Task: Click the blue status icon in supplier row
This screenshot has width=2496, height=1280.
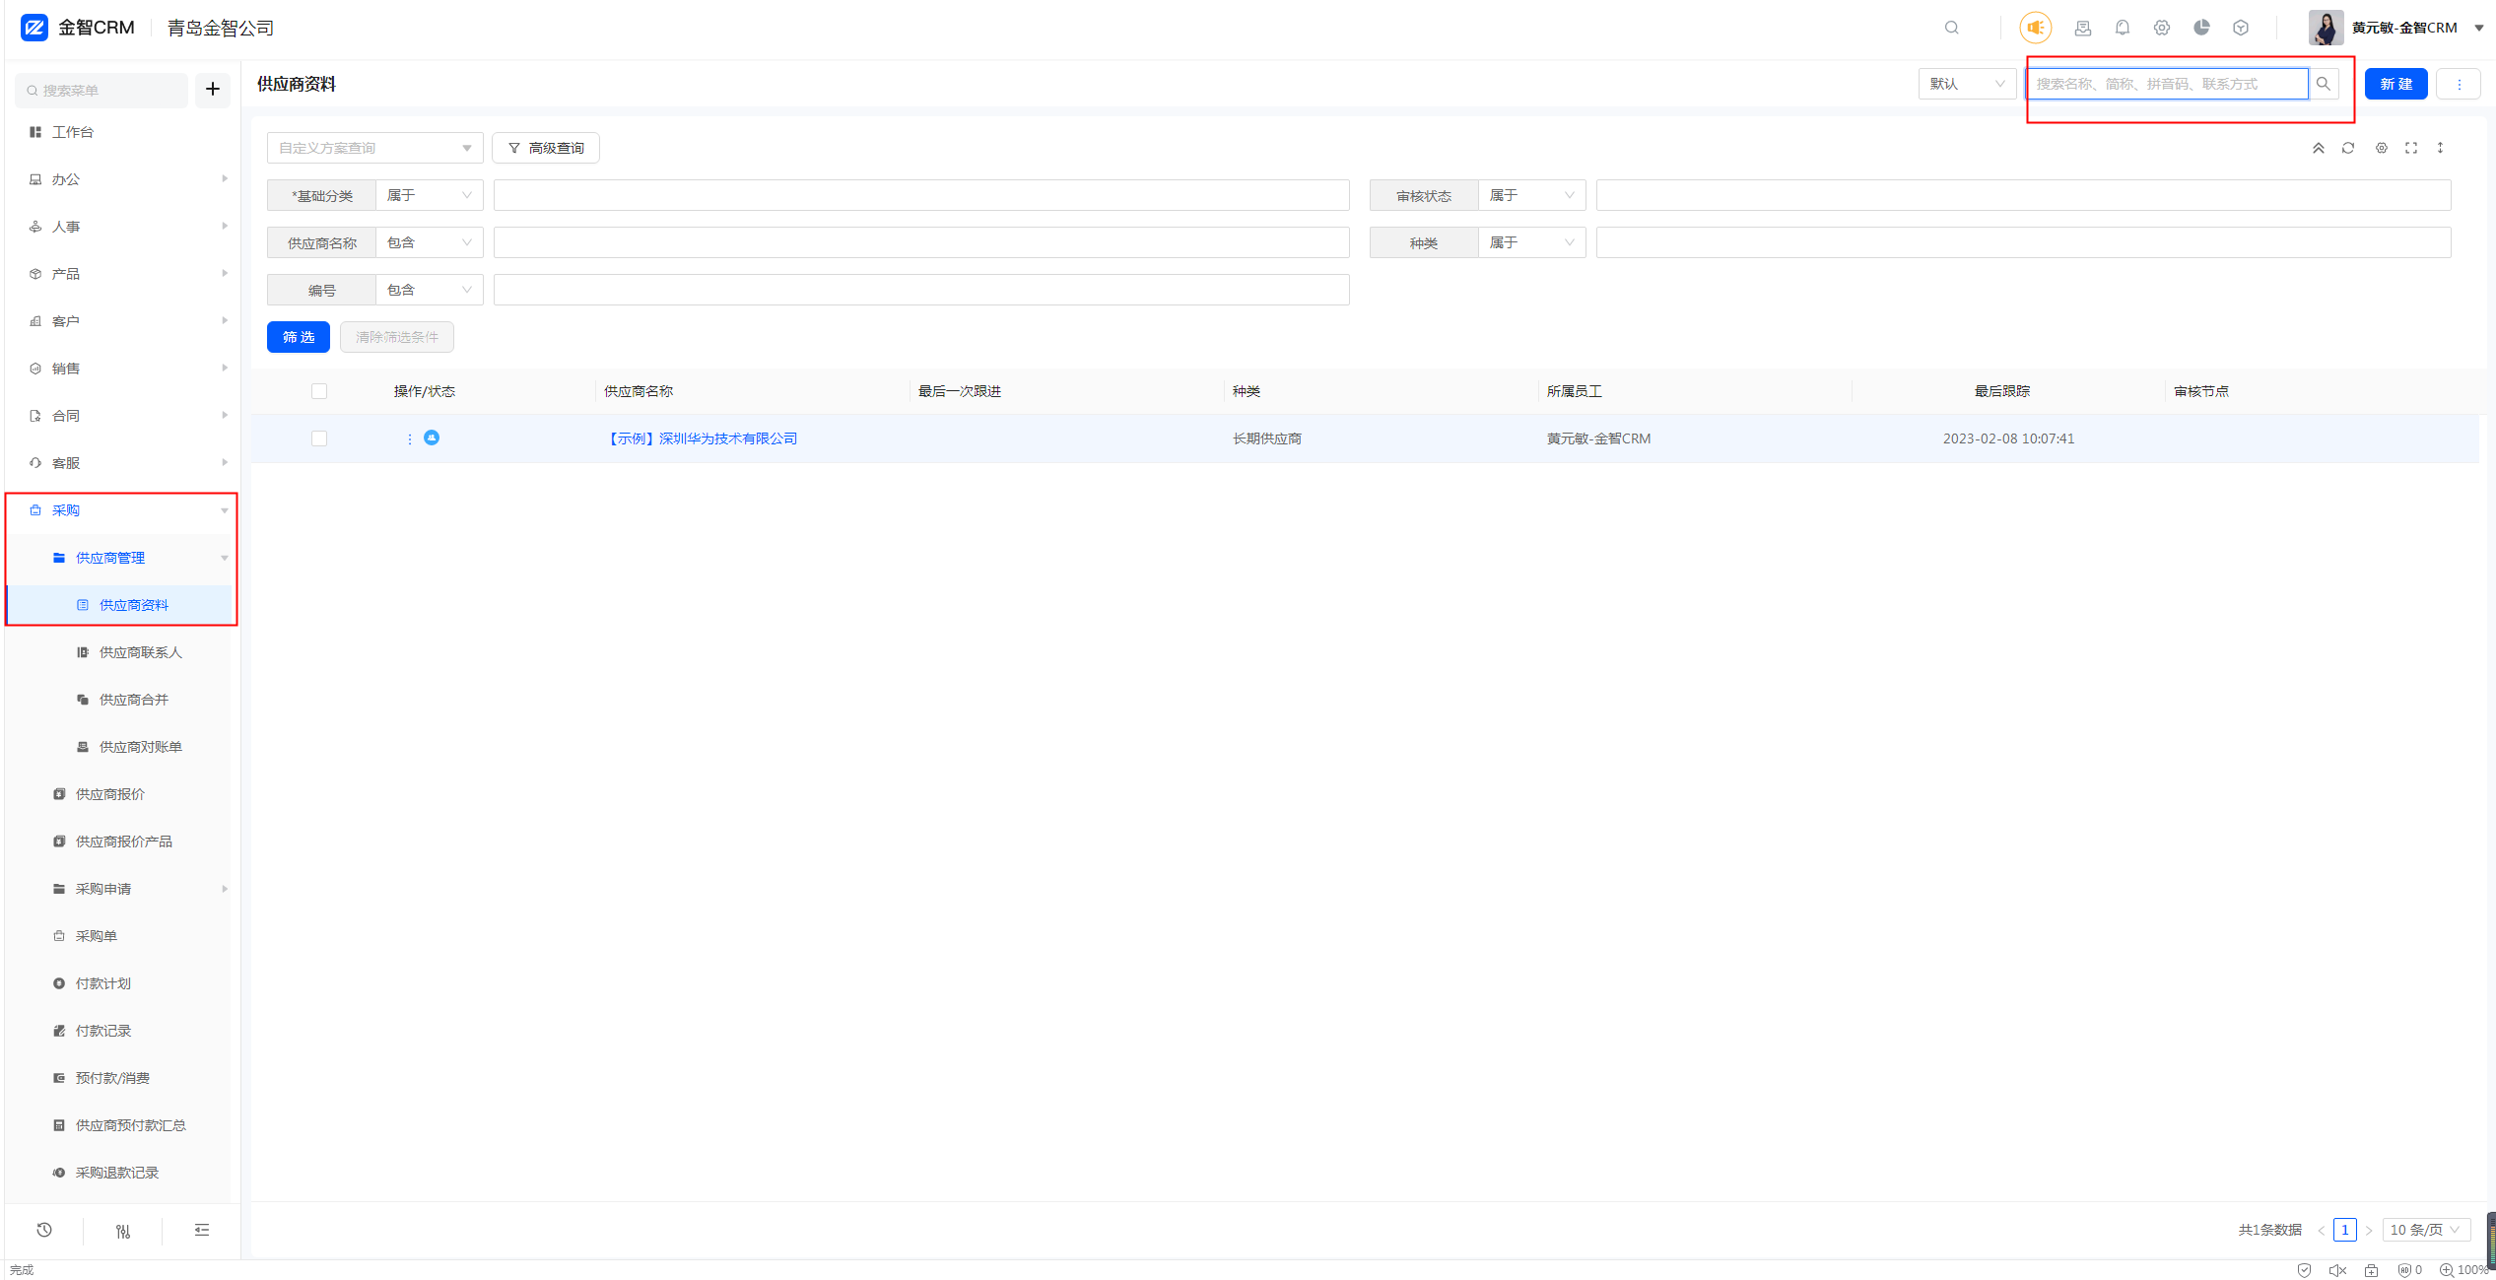Action: tap(432, 438)
